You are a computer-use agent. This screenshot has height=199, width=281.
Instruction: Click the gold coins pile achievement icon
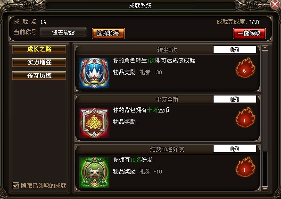coord(94,123)
